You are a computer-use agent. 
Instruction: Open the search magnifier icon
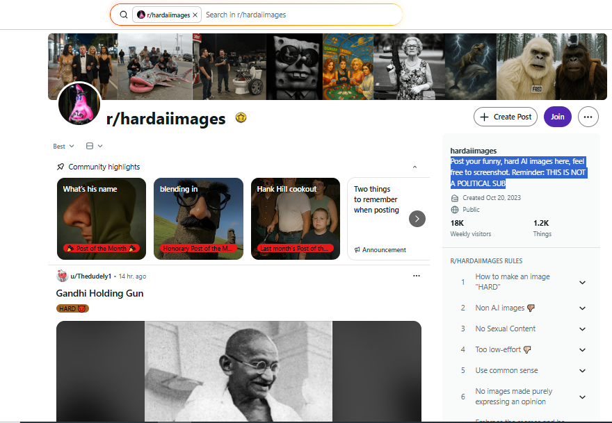(124, 15)
